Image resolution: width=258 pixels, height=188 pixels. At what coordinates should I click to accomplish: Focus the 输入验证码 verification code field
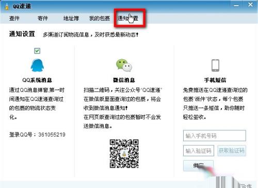point(199,151)
